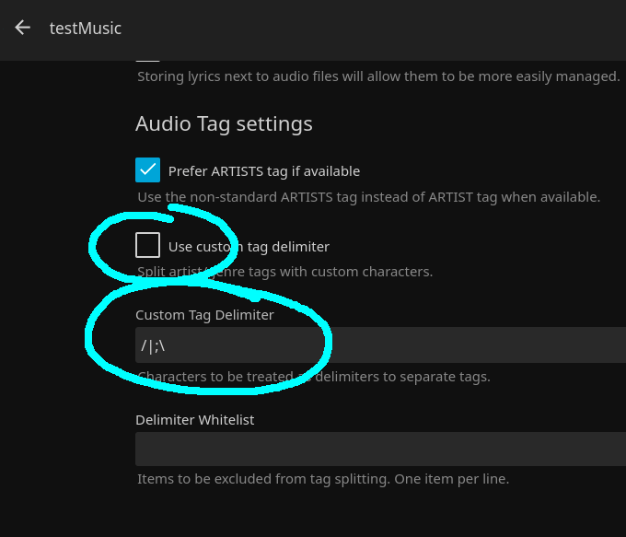Click the dark top header bar

click(x=368, y=28)
